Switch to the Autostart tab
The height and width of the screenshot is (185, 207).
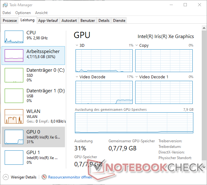[x=69, y=21]
